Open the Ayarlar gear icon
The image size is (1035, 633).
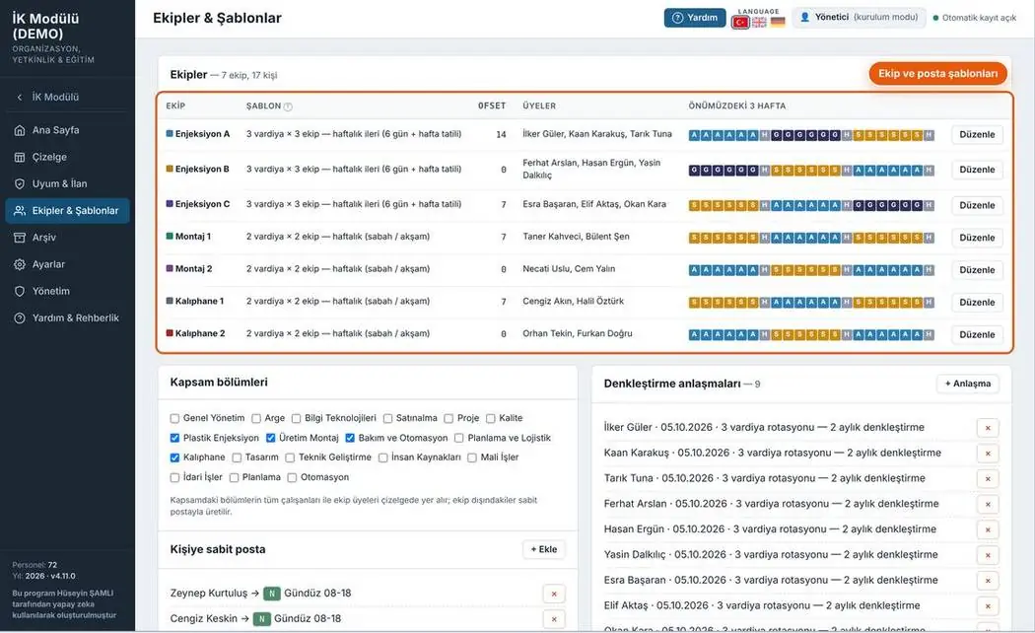click(20, 264)
